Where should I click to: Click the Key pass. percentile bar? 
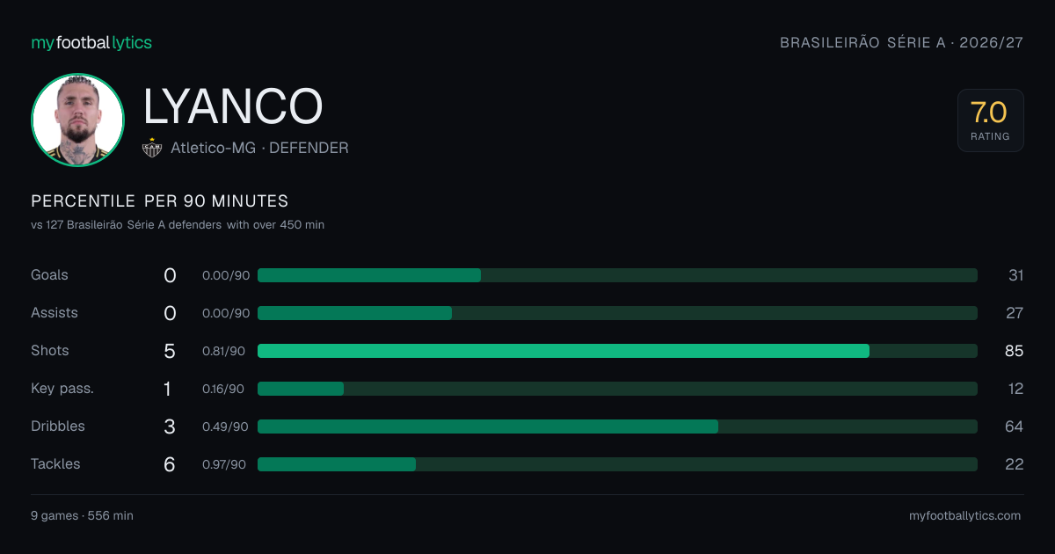click(617, 389)
